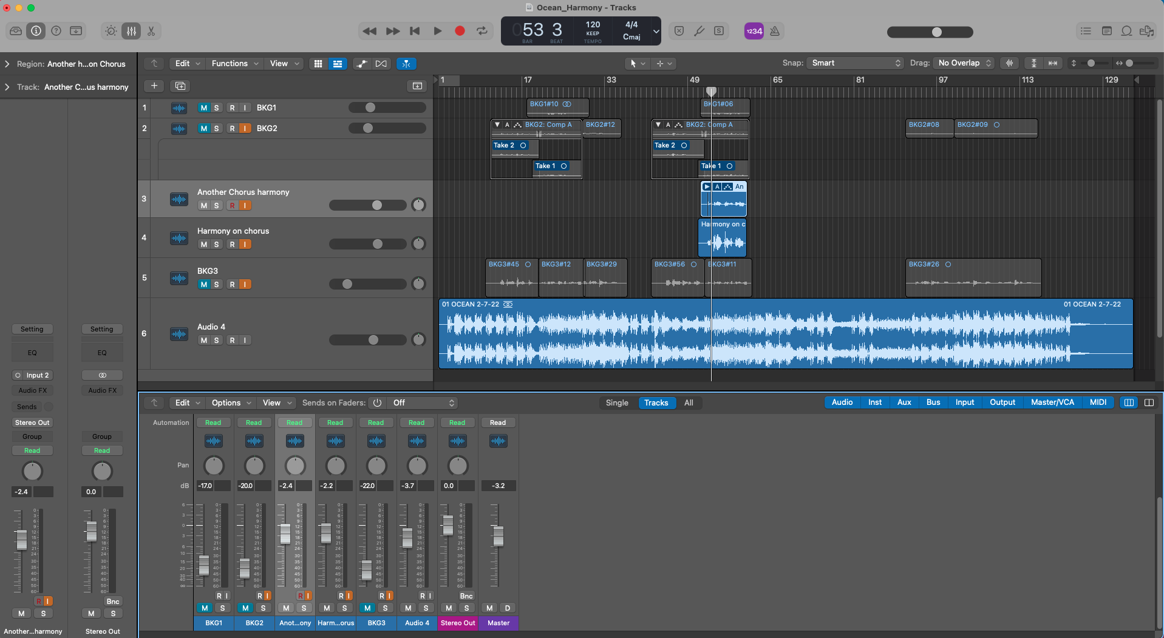Toggle the Count-in 1234 button
The width and height of the screenshot is (1164, 638).
754,31
